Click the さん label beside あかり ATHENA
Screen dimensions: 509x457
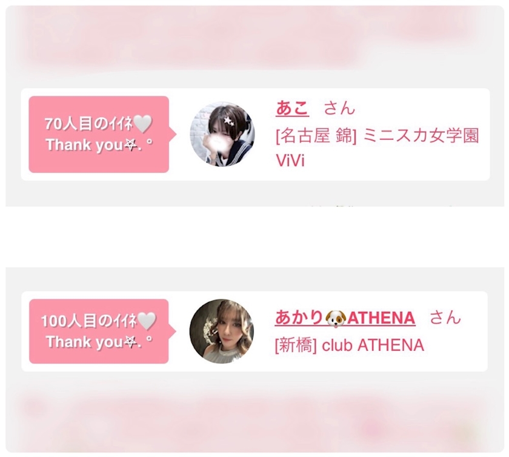(445, 317)
